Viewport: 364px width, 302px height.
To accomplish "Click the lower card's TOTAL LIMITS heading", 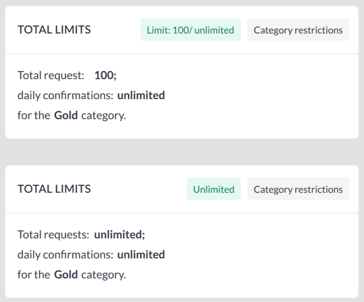I will point(54,189).
